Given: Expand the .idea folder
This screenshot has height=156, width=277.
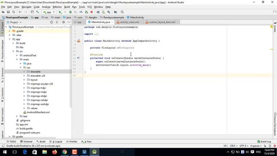Looking at the screenshot, I should 10,35.
